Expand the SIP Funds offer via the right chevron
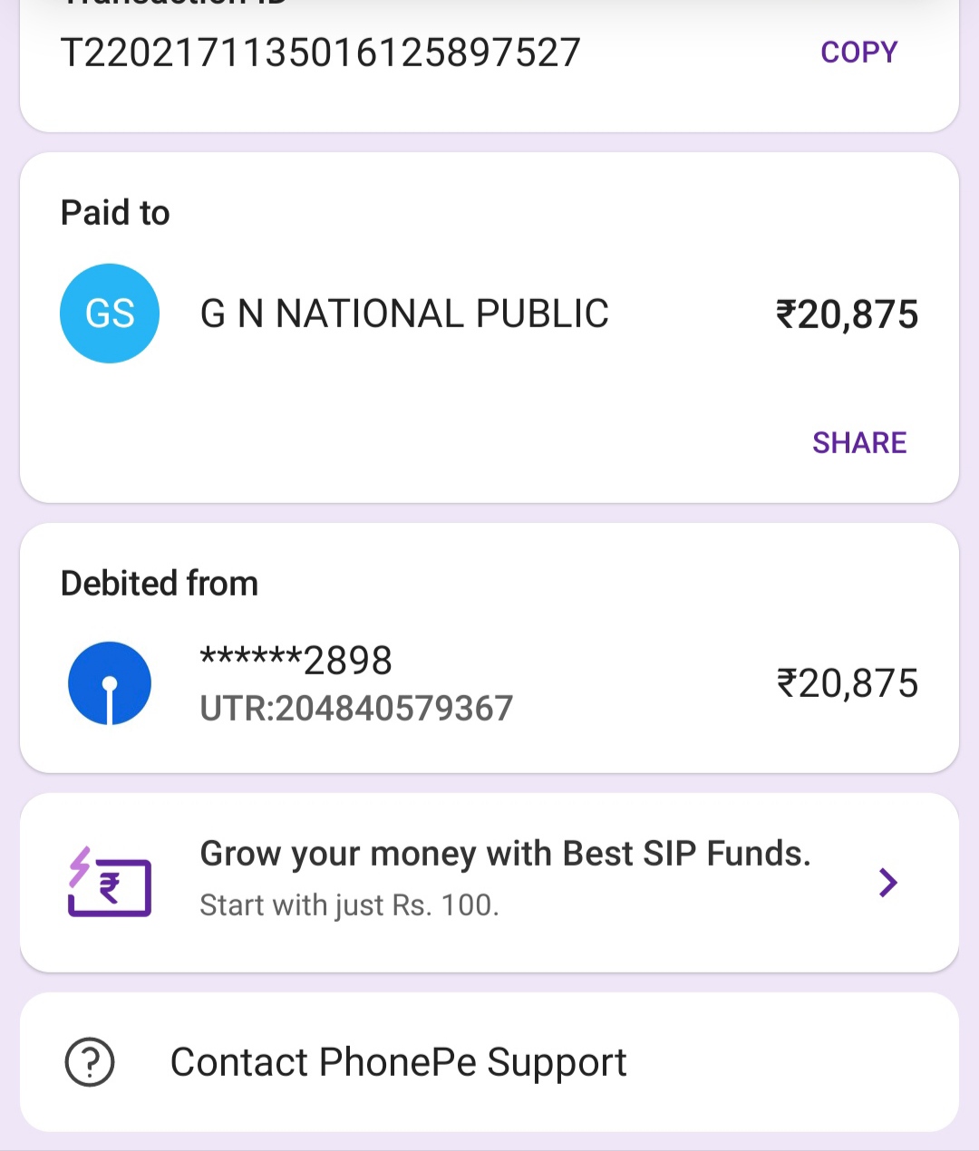Image resolution: width=979 pixels, height=1151 pixels. pos(887,882)
